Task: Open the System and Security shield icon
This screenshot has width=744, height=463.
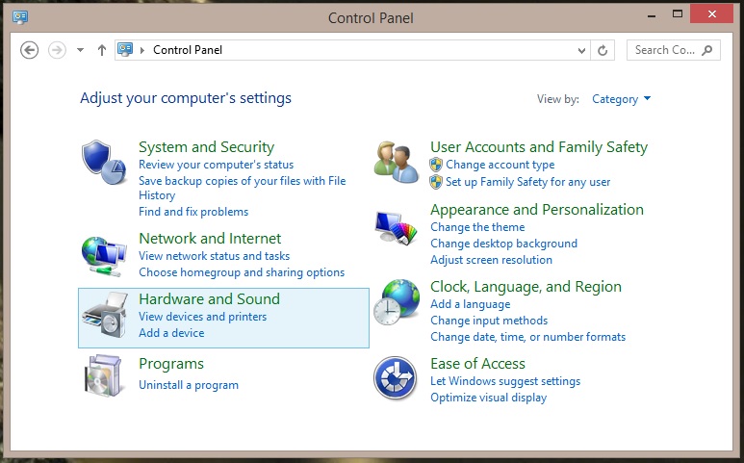Action: point(104,163)
